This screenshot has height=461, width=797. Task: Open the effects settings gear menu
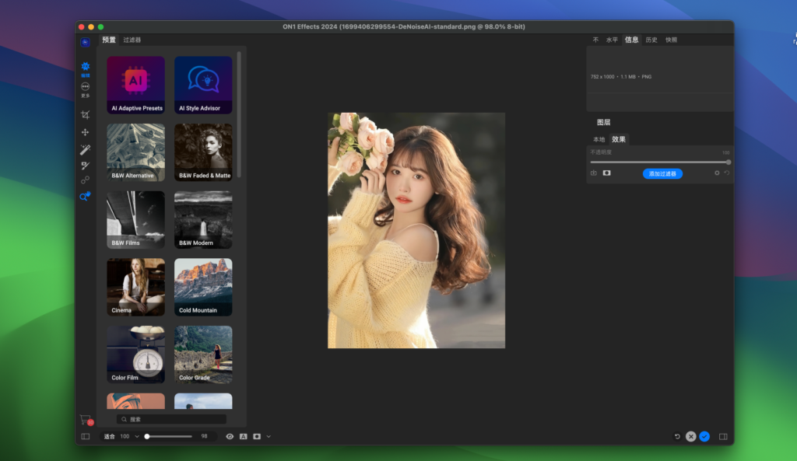click(717, 173)
